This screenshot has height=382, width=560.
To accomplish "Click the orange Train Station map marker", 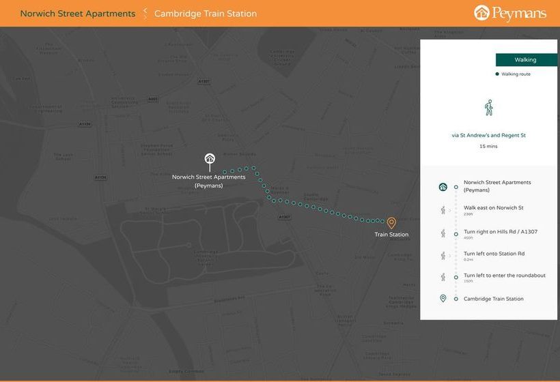I will 391,222.
